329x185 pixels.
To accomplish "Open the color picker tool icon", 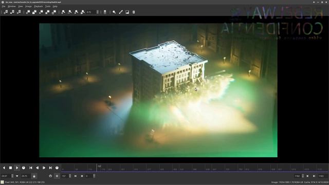I will pyautogui.click(x=121, y=12).
